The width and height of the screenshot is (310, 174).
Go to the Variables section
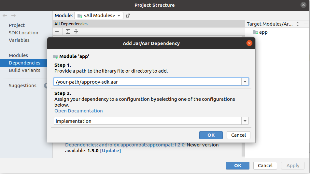[x=19, y=40]
